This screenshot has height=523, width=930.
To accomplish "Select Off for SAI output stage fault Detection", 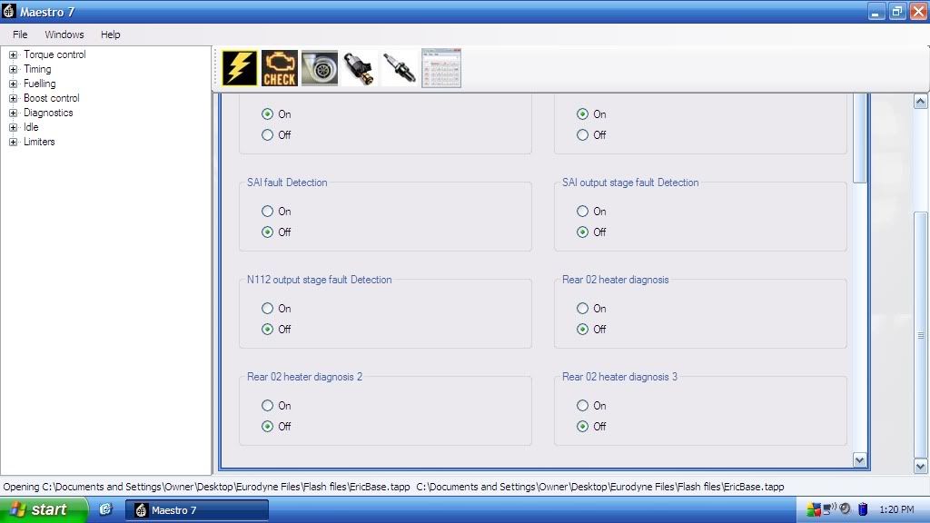I will [582, 232].
